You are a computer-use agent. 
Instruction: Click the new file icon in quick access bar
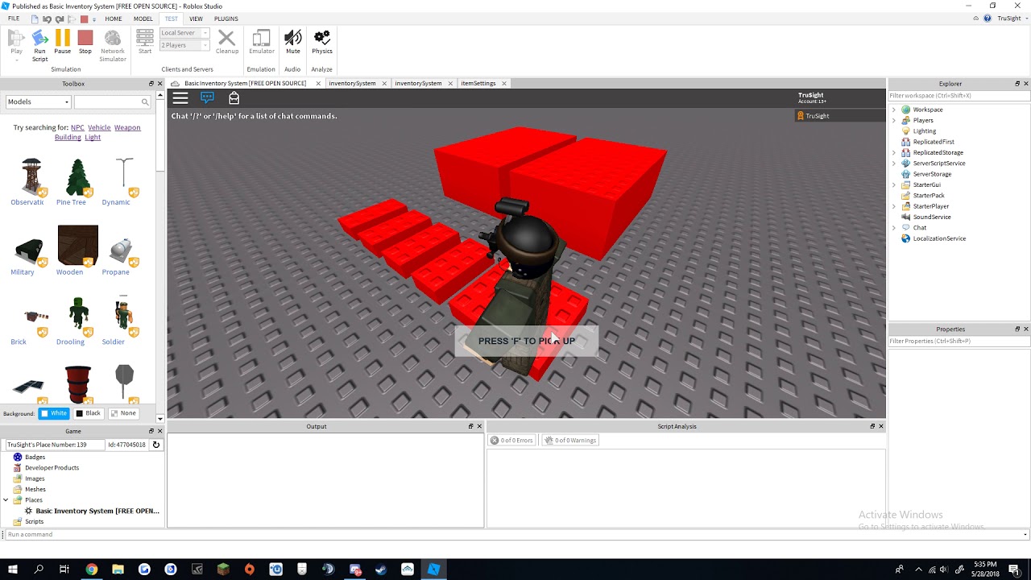click(x=35, y=19)
